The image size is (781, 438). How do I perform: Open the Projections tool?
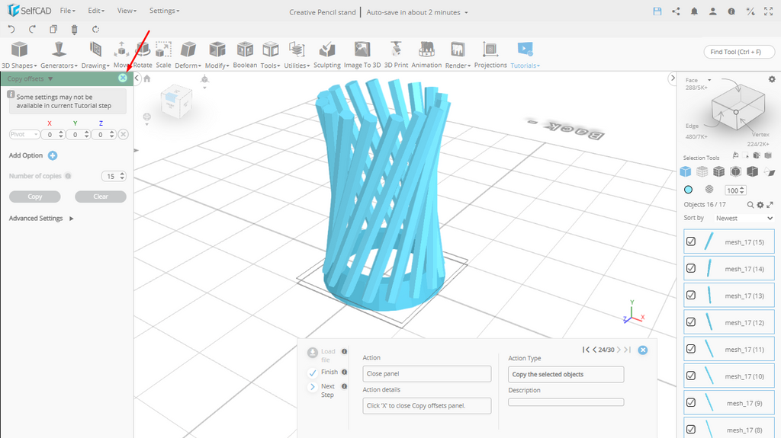pos(490,55)
